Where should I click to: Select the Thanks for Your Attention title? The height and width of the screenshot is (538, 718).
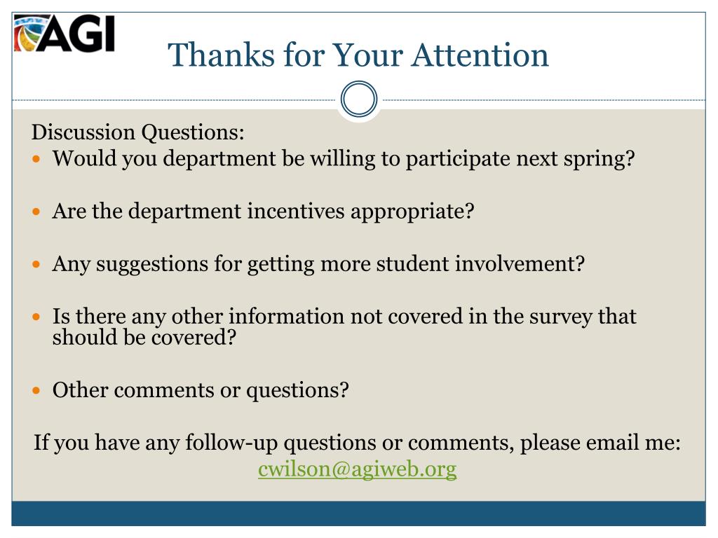[x=358, y=55]
